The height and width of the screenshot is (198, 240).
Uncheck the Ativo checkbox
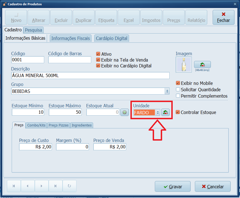(98, 54)
